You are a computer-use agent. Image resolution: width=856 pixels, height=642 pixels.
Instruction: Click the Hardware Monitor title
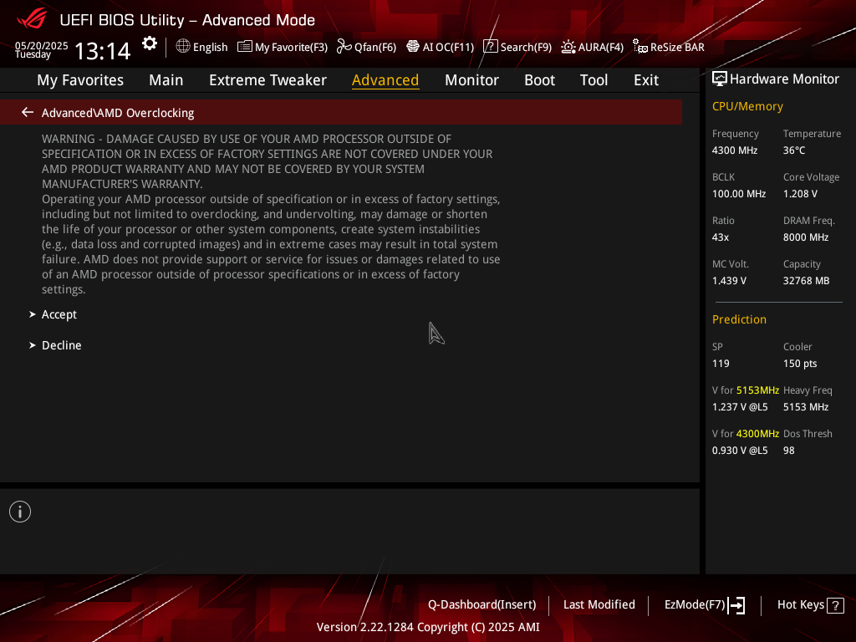(784, 79)
